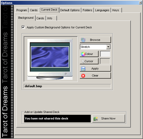Open the Default Options tab

pyautogui.click(x=70, y=10)
